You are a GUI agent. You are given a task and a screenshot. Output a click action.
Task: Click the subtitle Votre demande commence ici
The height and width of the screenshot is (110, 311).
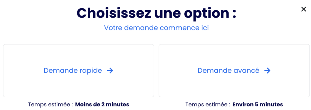[x=156, y=28]
